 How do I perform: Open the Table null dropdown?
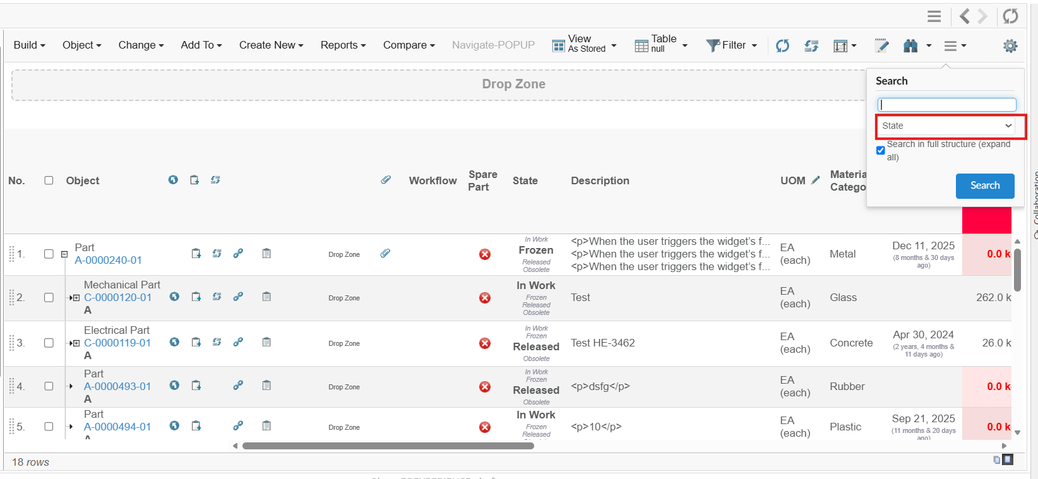coord(661,44)
